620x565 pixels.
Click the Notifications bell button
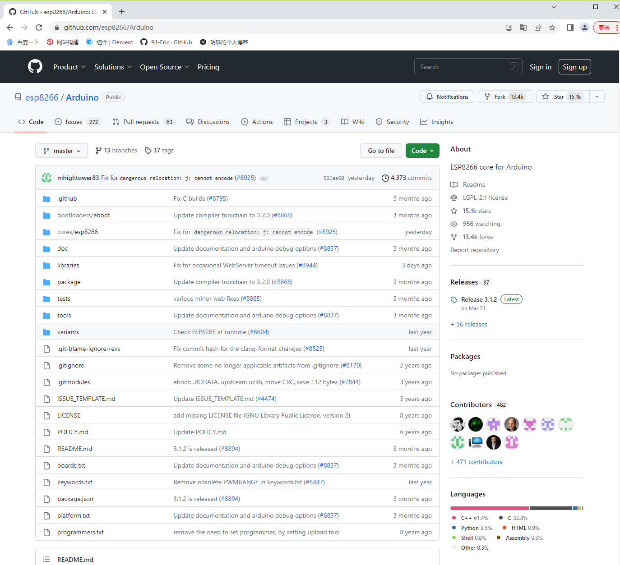[447, 96]
